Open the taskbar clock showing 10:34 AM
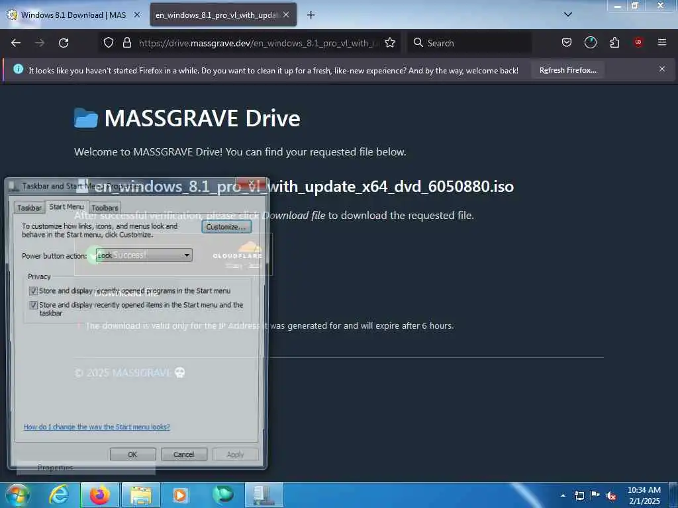Screen dimensions: 678x508 point(644,495)
